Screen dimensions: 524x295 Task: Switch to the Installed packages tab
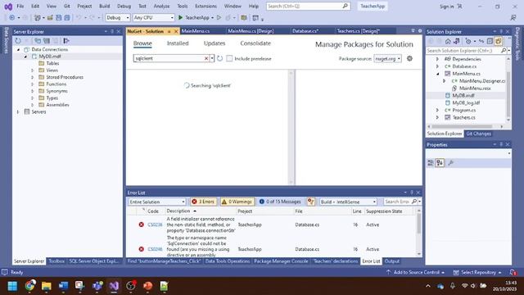click(178, 43)
